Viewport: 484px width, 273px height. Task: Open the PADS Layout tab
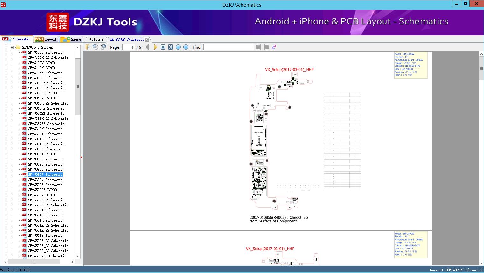46,39
